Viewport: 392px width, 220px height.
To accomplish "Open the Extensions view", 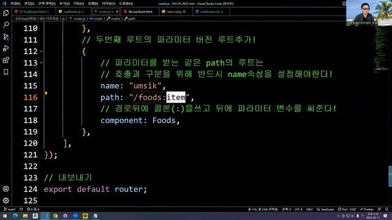I will coord(6,60).
